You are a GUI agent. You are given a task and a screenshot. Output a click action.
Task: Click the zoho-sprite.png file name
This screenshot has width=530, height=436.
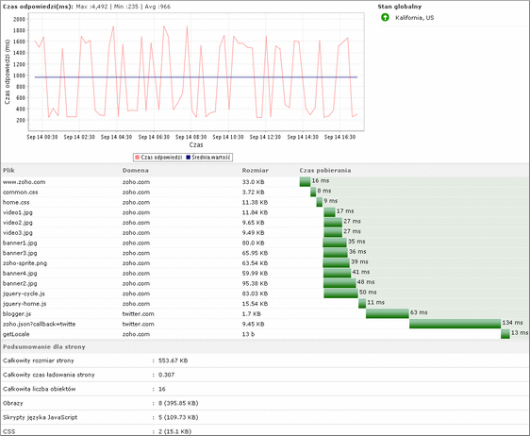pyautogui.click(x=25, y=263)
